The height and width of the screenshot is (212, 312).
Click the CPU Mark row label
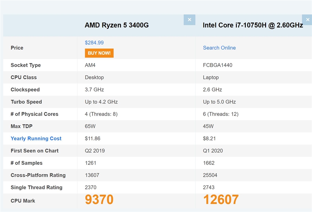click(23, 201)
